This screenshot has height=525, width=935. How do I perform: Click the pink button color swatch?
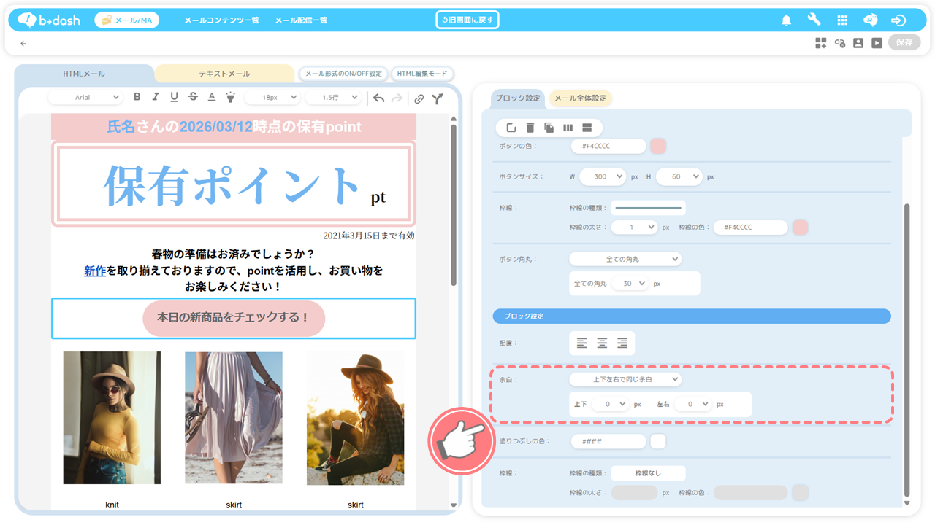(657, 146)
